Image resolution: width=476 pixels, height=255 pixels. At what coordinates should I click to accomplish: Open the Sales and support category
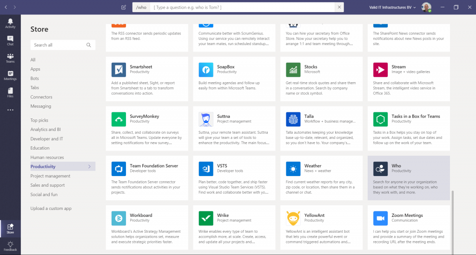click(47, 185)
